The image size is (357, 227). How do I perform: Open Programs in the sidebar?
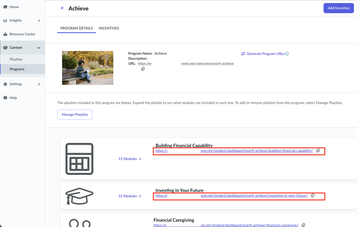[17, 69]
